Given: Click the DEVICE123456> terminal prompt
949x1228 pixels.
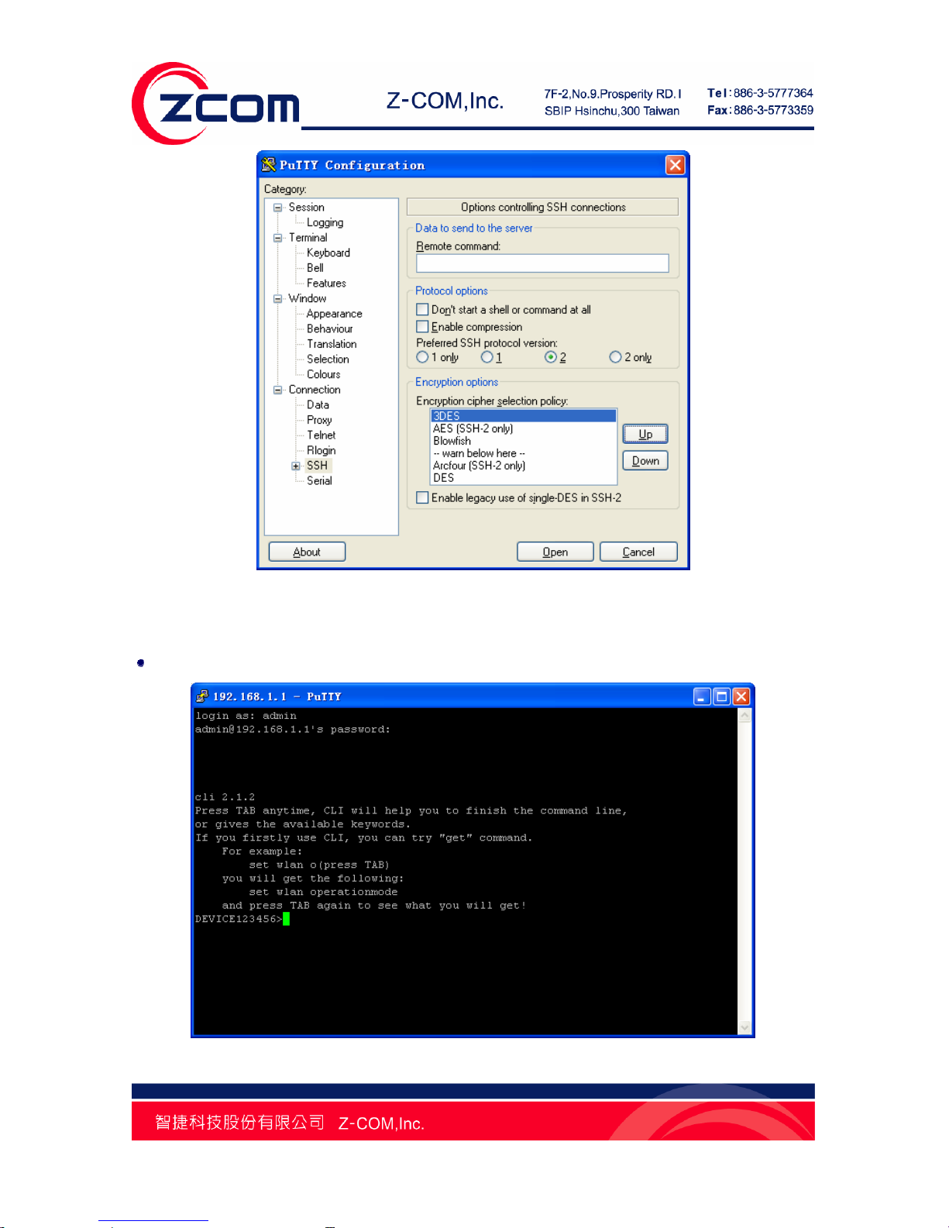Looking at the screenshot, I should click(239, 919).
